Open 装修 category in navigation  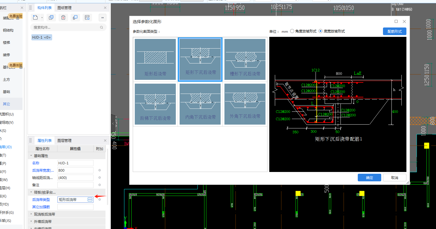(6, 55)
